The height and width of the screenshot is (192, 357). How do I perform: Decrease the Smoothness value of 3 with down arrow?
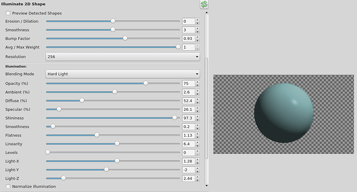pos(198,32)
